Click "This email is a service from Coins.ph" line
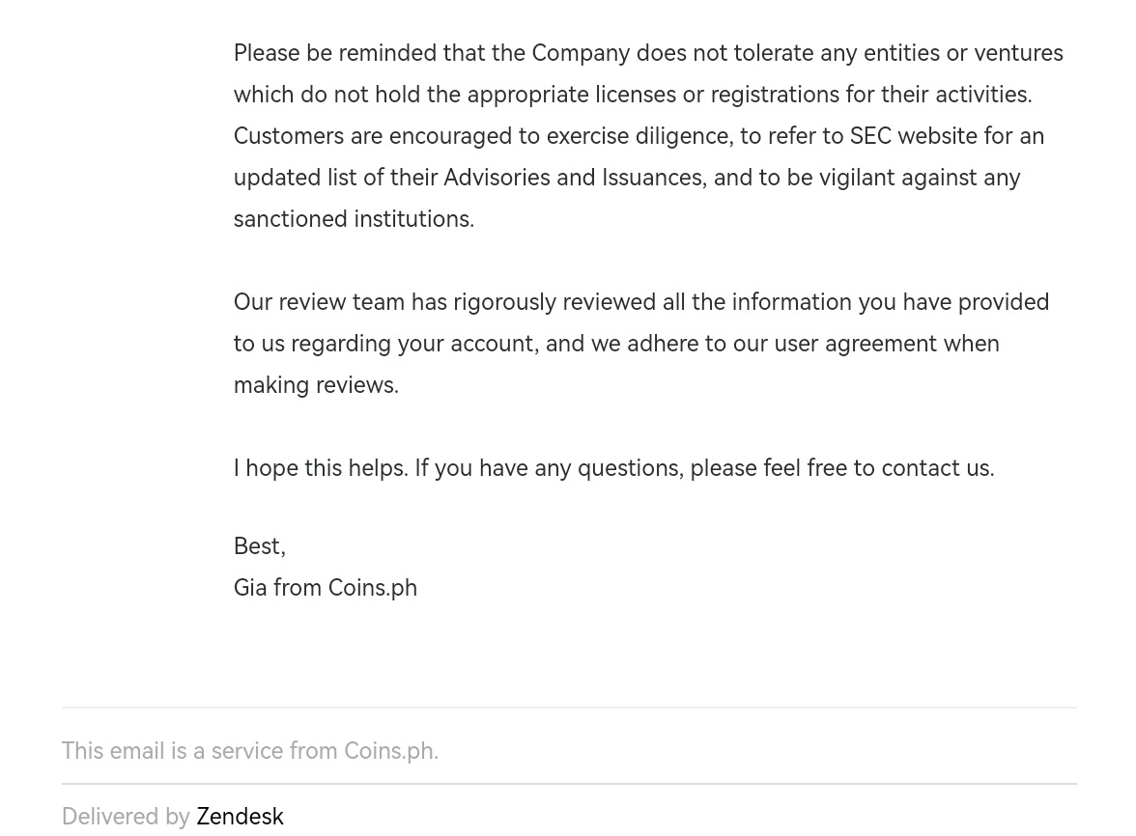This screenshot has width=1136, height=836. 249,751
